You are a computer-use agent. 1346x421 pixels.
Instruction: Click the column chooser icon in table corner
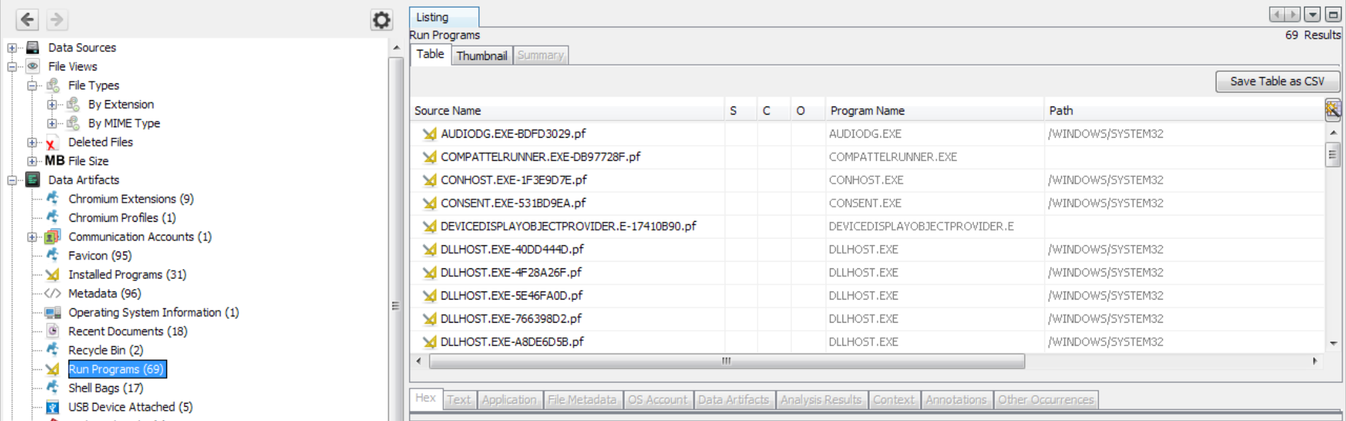tap(1332, 110)
